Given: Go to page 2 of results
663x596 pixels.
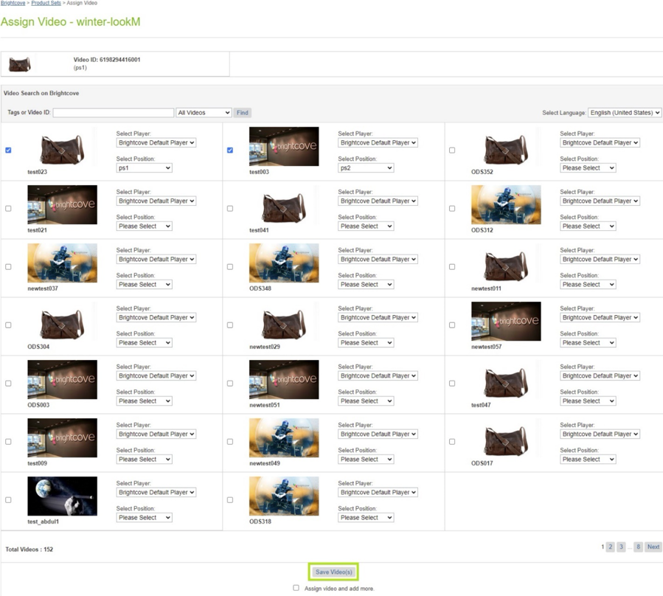Looking at the screenshot, I should tap(611, 547).
